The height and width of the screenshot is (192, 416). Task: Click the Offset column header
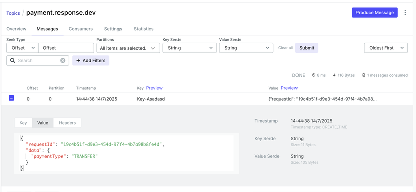pos(32,88)
